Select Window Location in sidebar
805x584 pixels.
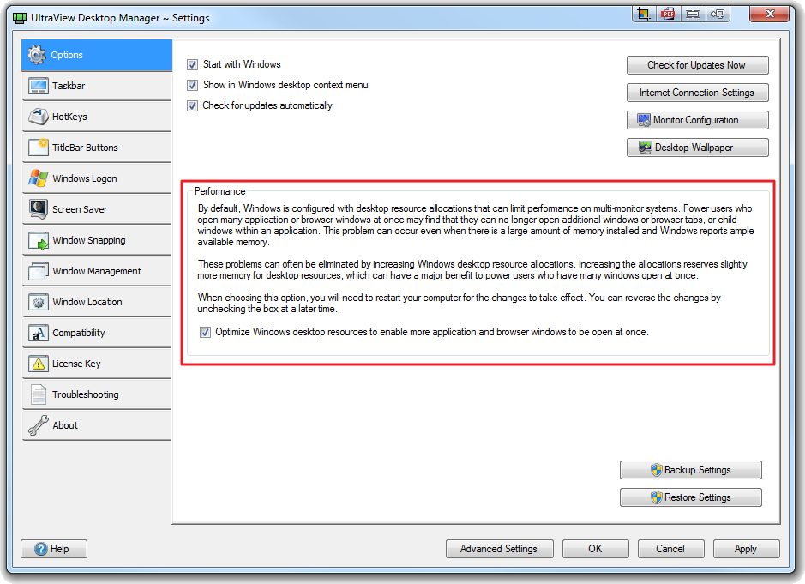[97, 302]
